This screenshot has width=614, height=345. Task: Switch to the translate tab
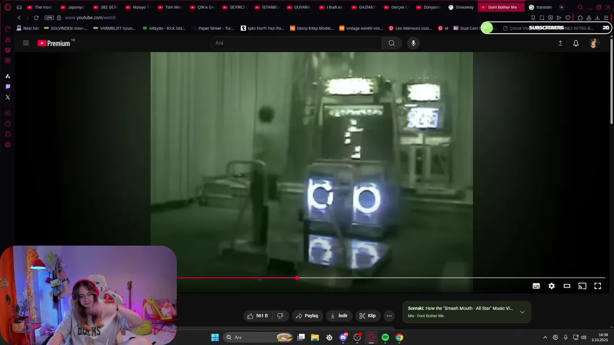click(541, 7)
